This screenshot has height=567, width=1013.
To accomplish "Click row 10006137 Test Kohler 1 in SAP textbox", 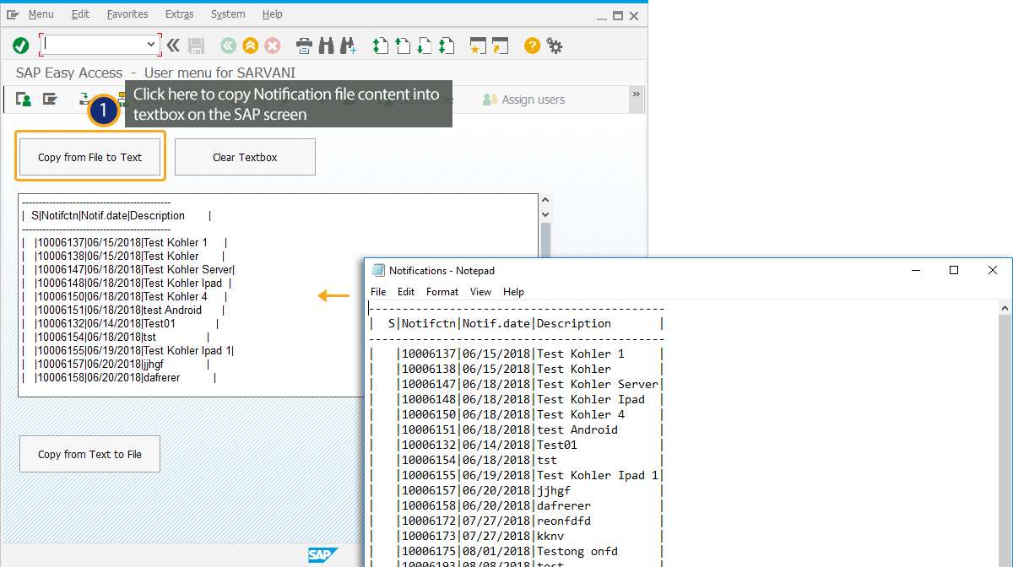I will (x=125, y=242).
